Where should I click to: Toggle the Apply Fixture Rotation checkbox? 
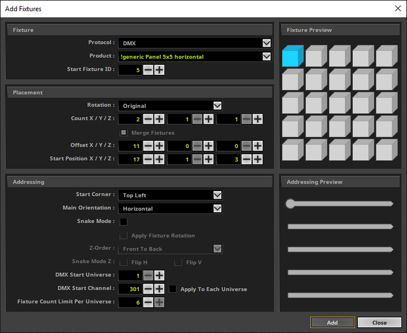point(123,236)
